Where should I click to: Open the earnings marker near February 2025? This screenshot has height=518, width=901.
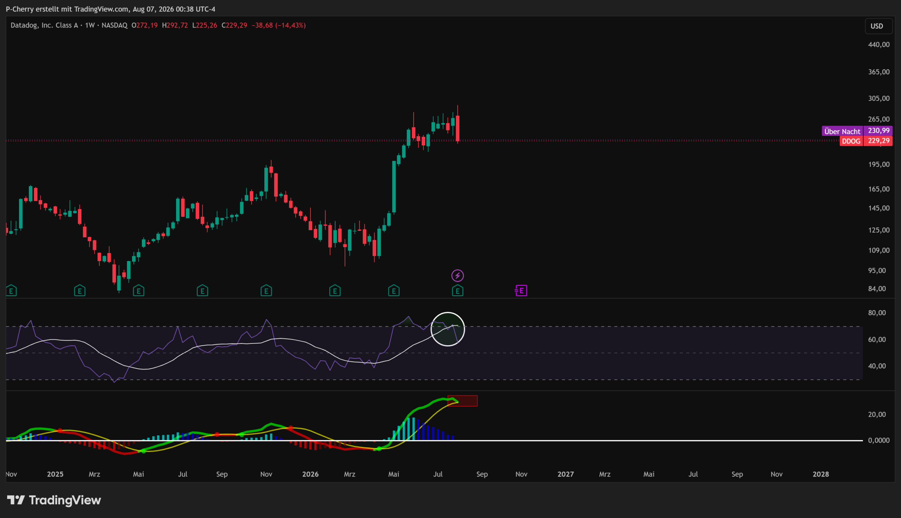[80, 291]
